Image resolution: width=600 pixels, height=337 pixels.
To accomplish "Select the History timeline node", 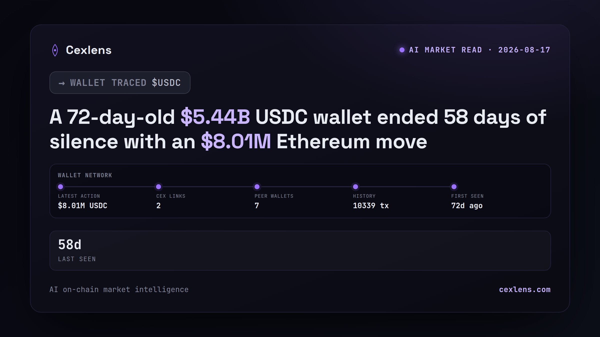I will tap(355, 186).
